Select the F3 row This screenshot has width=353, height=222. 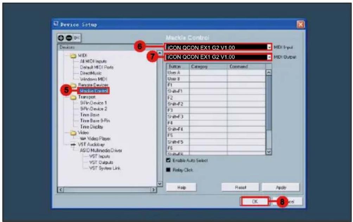click(x=216, y=111)
